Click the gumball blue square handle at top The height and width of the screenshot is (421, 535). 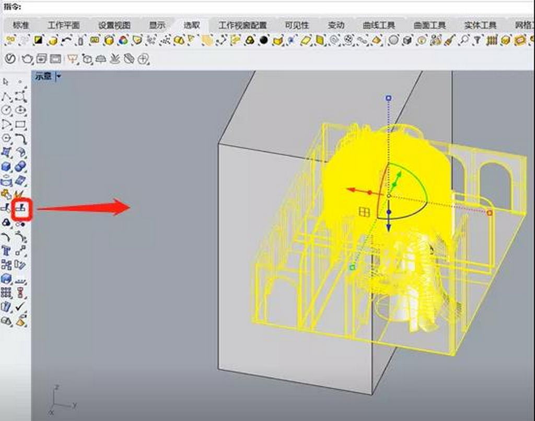coord(388,98)
